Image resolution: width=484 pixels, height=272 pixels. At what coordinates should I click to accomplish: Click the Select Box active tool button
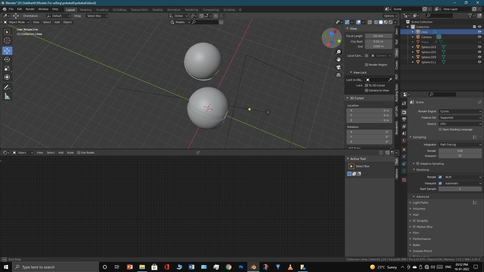point(351,166)
